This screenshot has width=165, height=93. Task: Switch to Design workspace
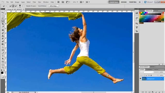click(x=124, y=2)
